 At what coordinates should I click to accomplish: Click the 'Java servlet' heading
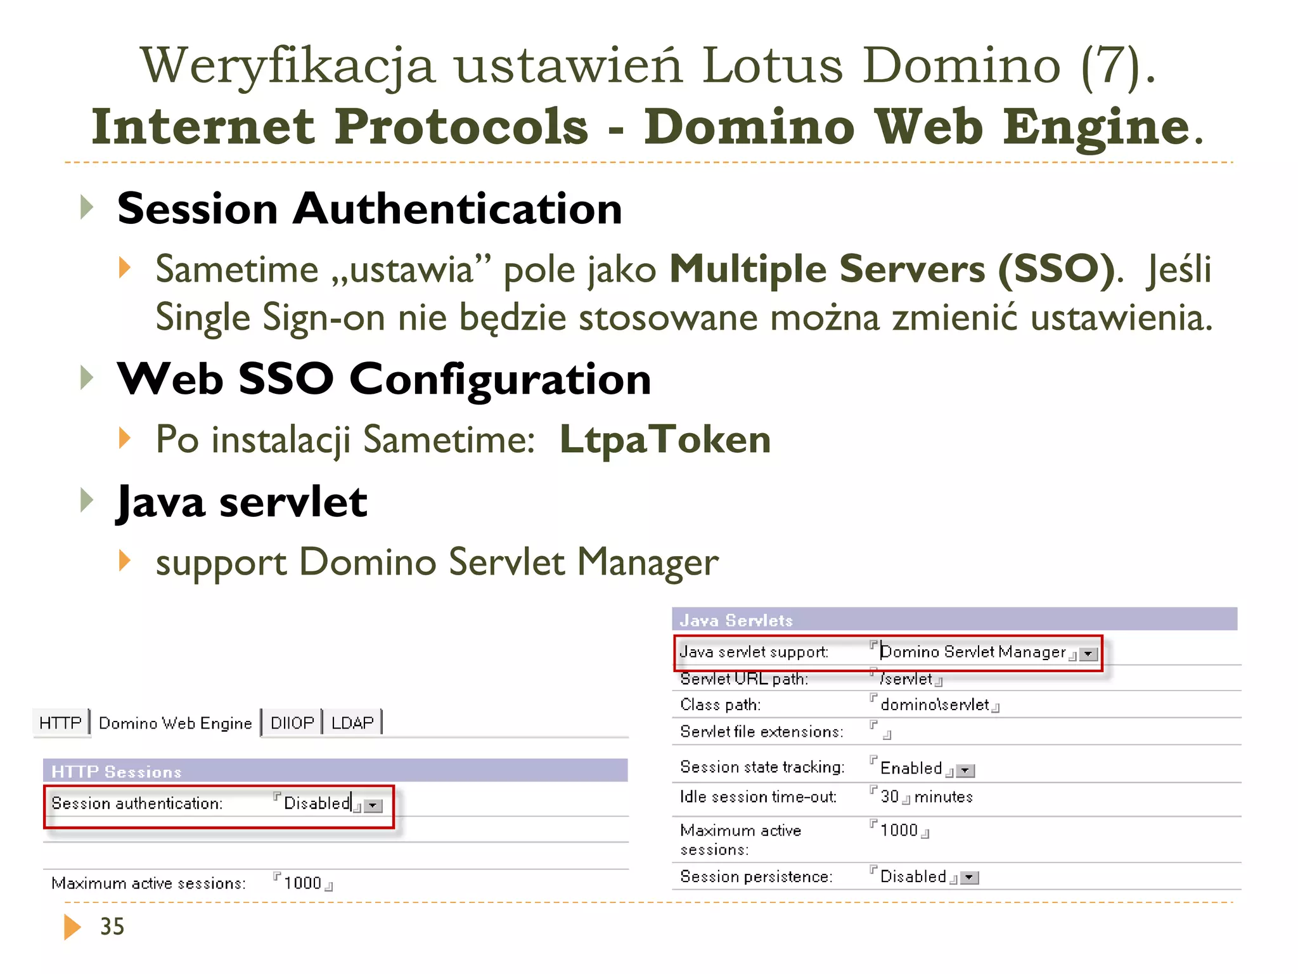[x=241, y=502]
